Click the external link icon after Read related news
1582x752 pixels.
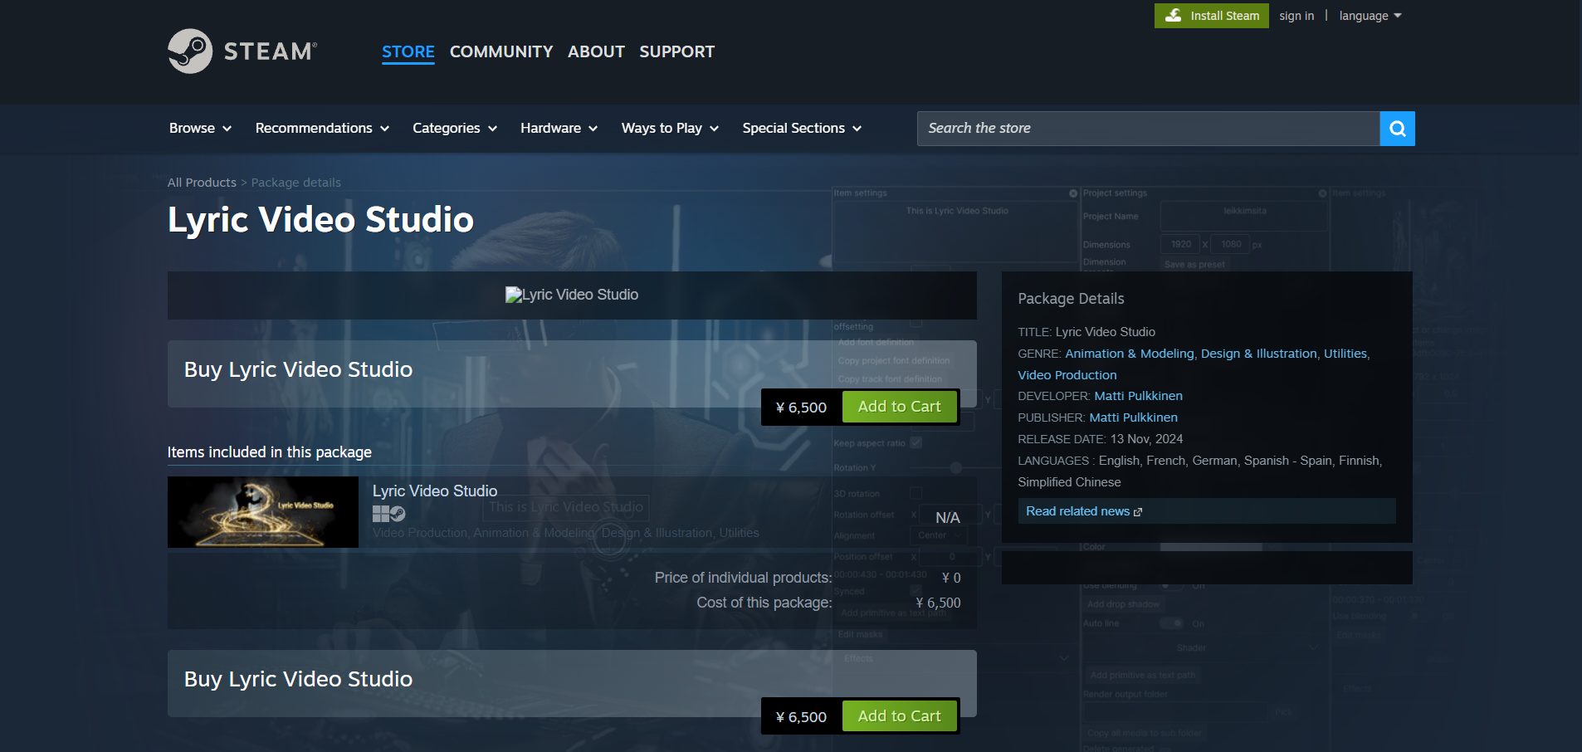(x=1138, y=512)
